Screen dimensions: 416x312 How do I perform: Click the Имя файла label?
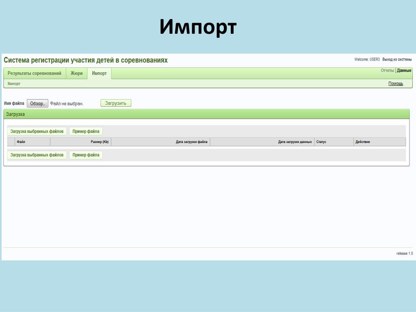pyautogui.click(x=14, y=103)
